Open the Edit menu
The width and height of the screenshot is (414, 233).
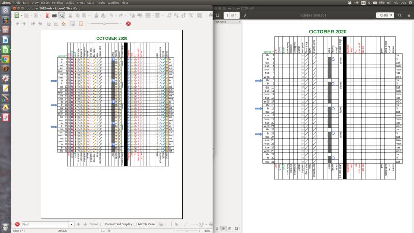[x=25, y=3]
